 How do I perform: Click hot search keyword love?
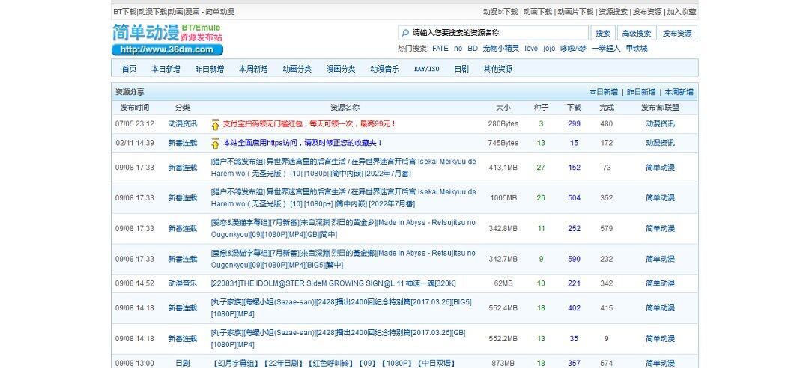click(531, 49)
